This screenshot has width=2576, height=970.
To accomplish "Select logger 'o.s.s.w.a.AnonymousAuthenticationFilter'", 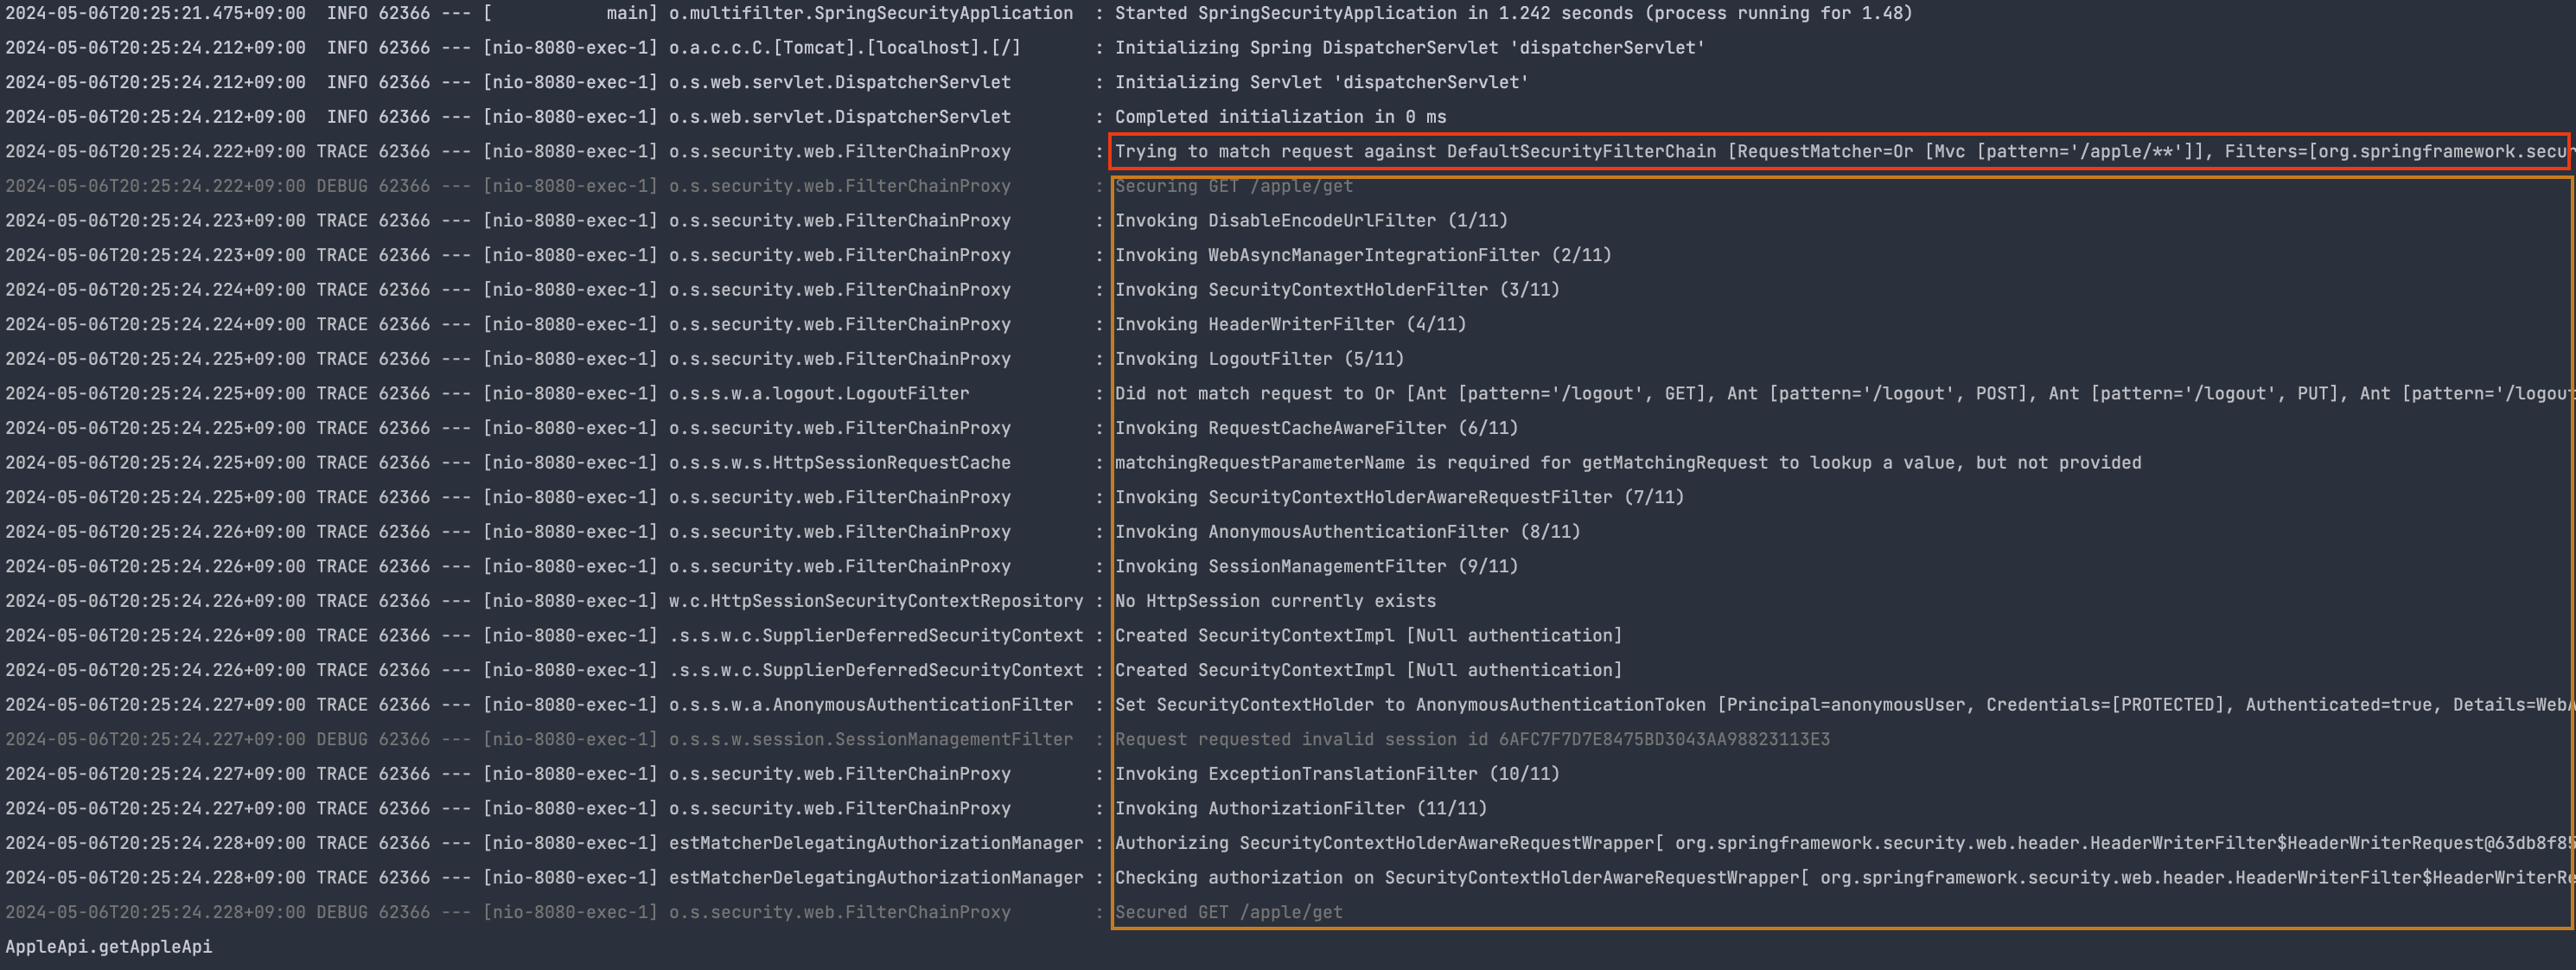I will 871,705.
